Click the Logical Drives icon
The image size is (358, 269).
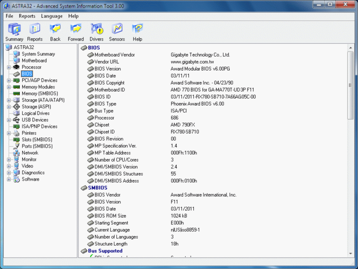pyautogui.click(x=17, y=113)
